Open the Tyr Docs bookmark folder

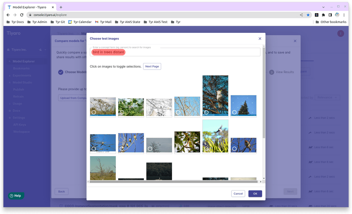click(15, 22)
